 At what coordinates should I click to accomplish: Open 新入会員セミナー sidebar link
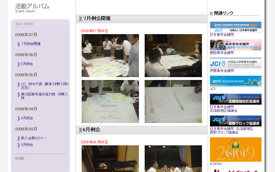[x=34, y=138]
